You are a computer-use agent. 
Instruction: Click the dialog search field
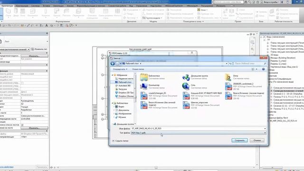(x=250, y=63)
